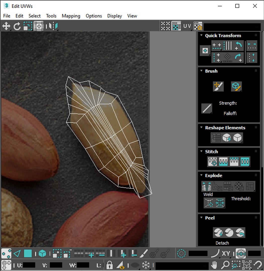The image size is (264, 271).
Task: Click the UV coordinate plane button
Action: click(x=187, y=26)
